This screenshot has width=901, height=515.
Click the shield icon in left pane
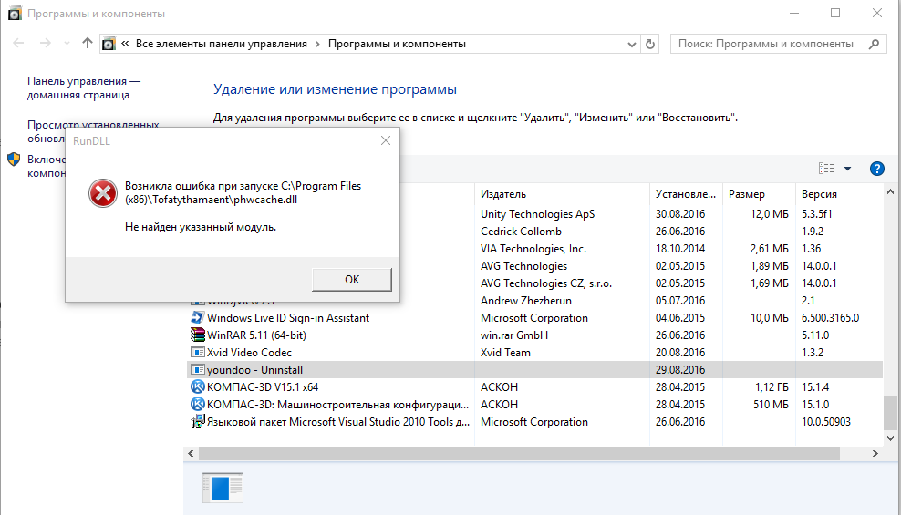pyautogui.click(x=15, y=159)
